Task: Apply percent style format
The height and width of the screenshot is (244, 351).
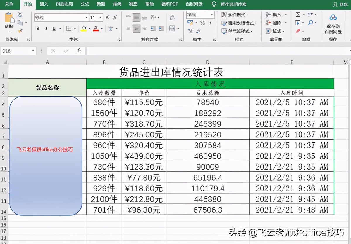Action: pos(202,23)
